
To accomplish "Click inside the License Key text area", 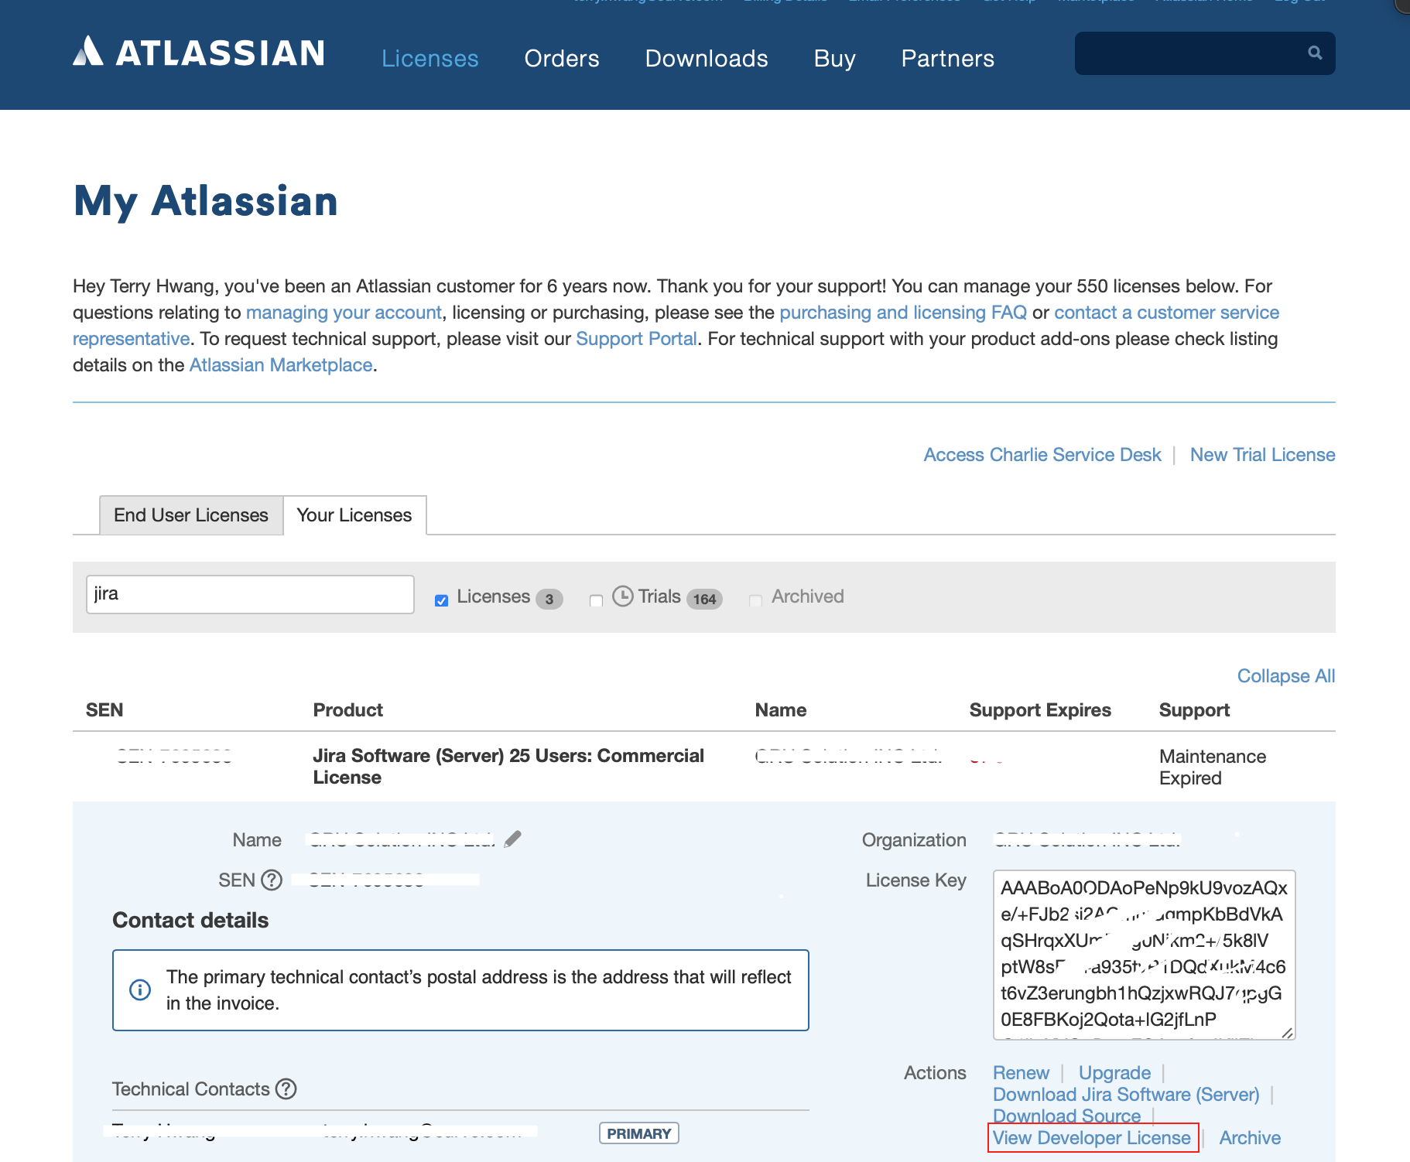I will [1144, 955].
